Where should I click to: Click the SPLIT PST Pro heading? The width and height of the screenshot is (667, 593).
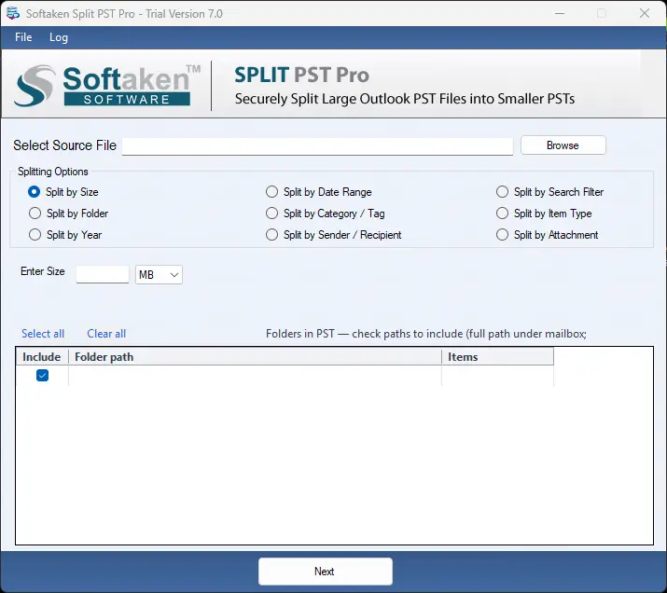point(301,75)
